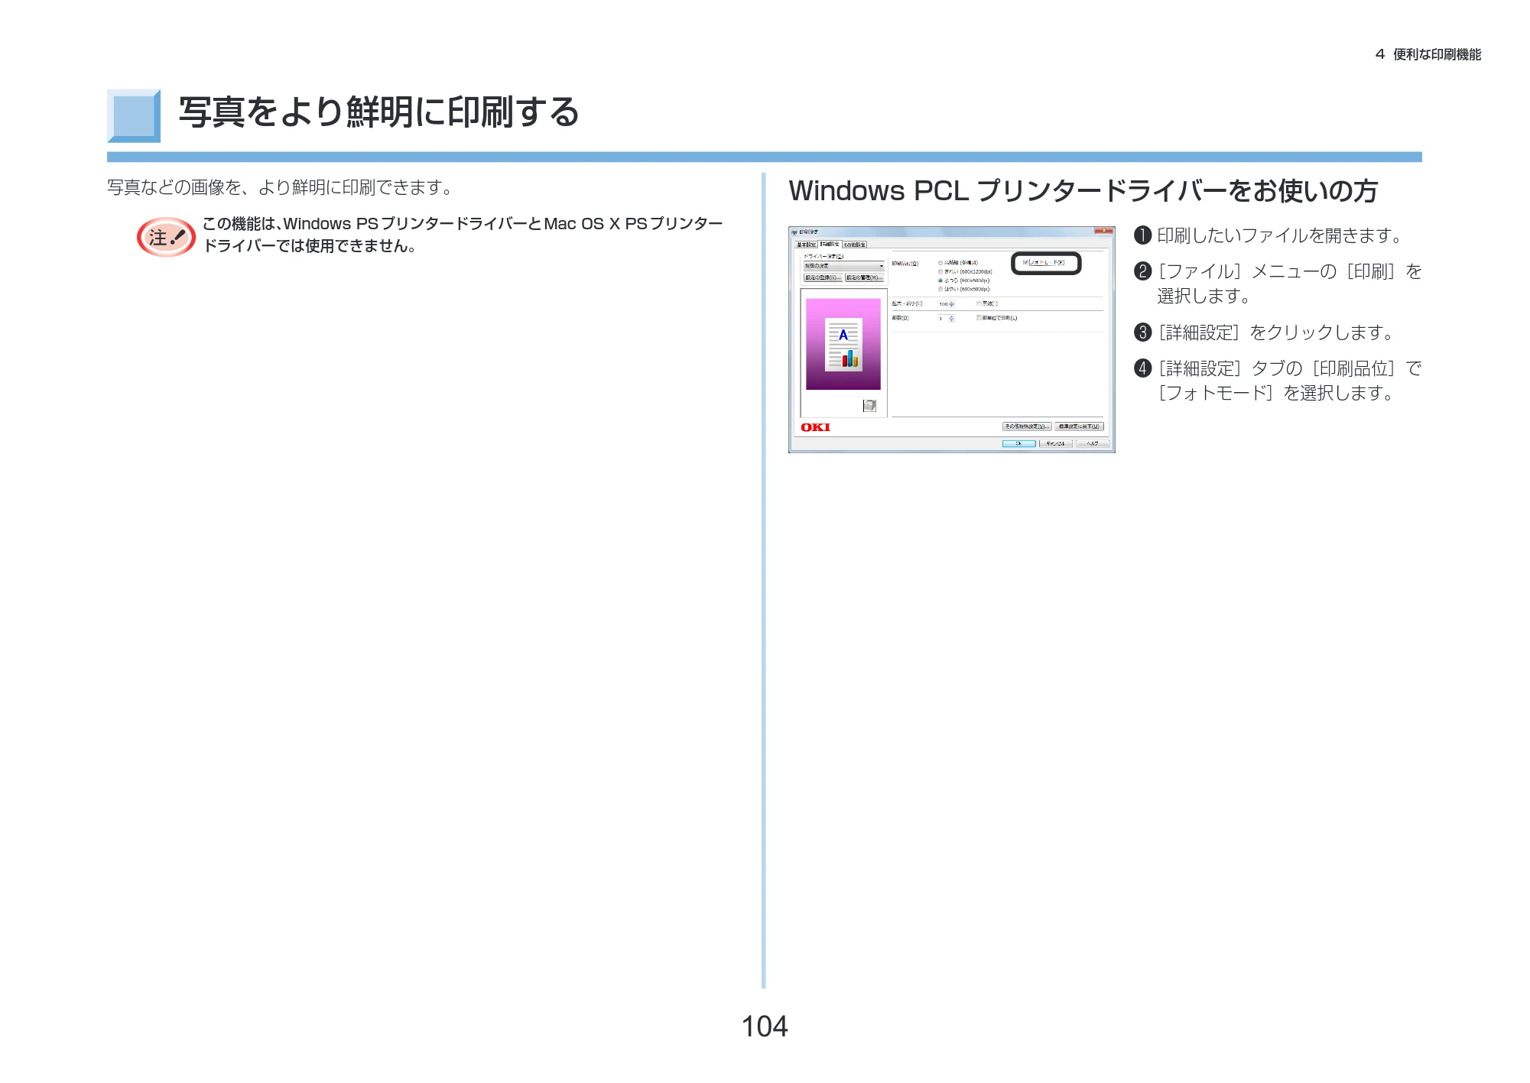Click the small printer image under the preview
The image size is (1530, 1083).
869,406
